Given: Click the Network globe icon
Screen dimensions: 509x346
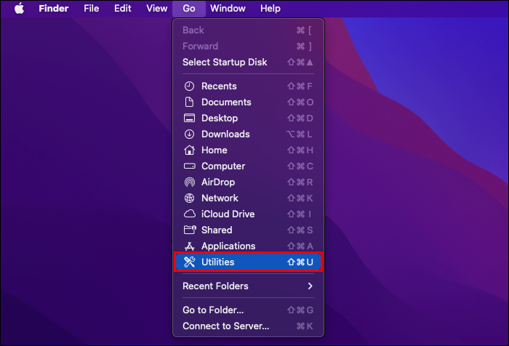Looking at the screenshot, I should click(x=189, y=198).
